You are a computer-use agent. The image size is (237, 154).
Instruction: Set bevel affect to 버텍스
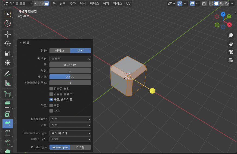(60, 51)
